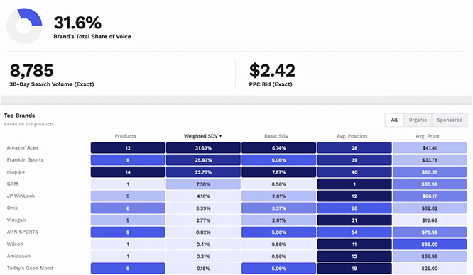Click the Based on 178 products note
This screenshot has height=275, width=473.
pos(29,124)
